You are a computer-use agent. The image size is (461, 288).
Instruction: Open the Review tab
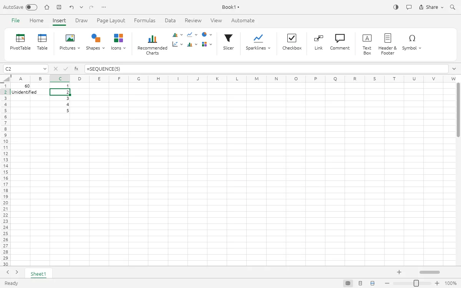pyautogui.click(x=193, y=20)
